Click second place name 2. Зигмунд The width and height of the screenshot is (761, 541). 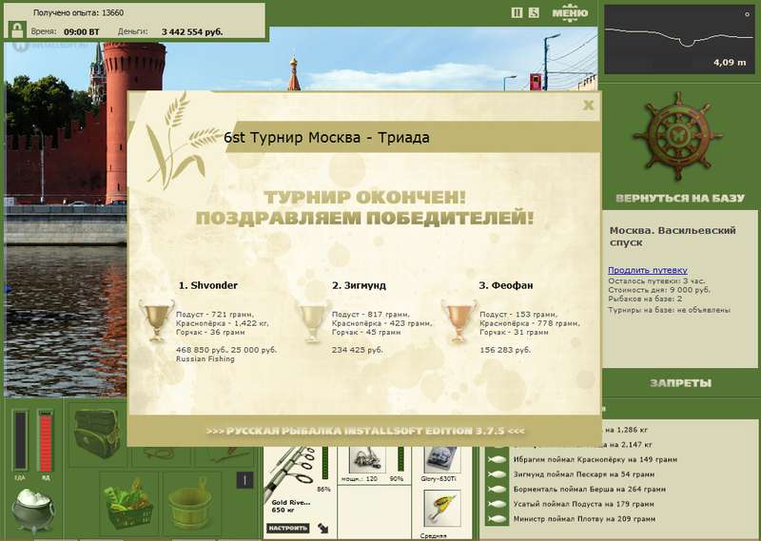[360, 285]
